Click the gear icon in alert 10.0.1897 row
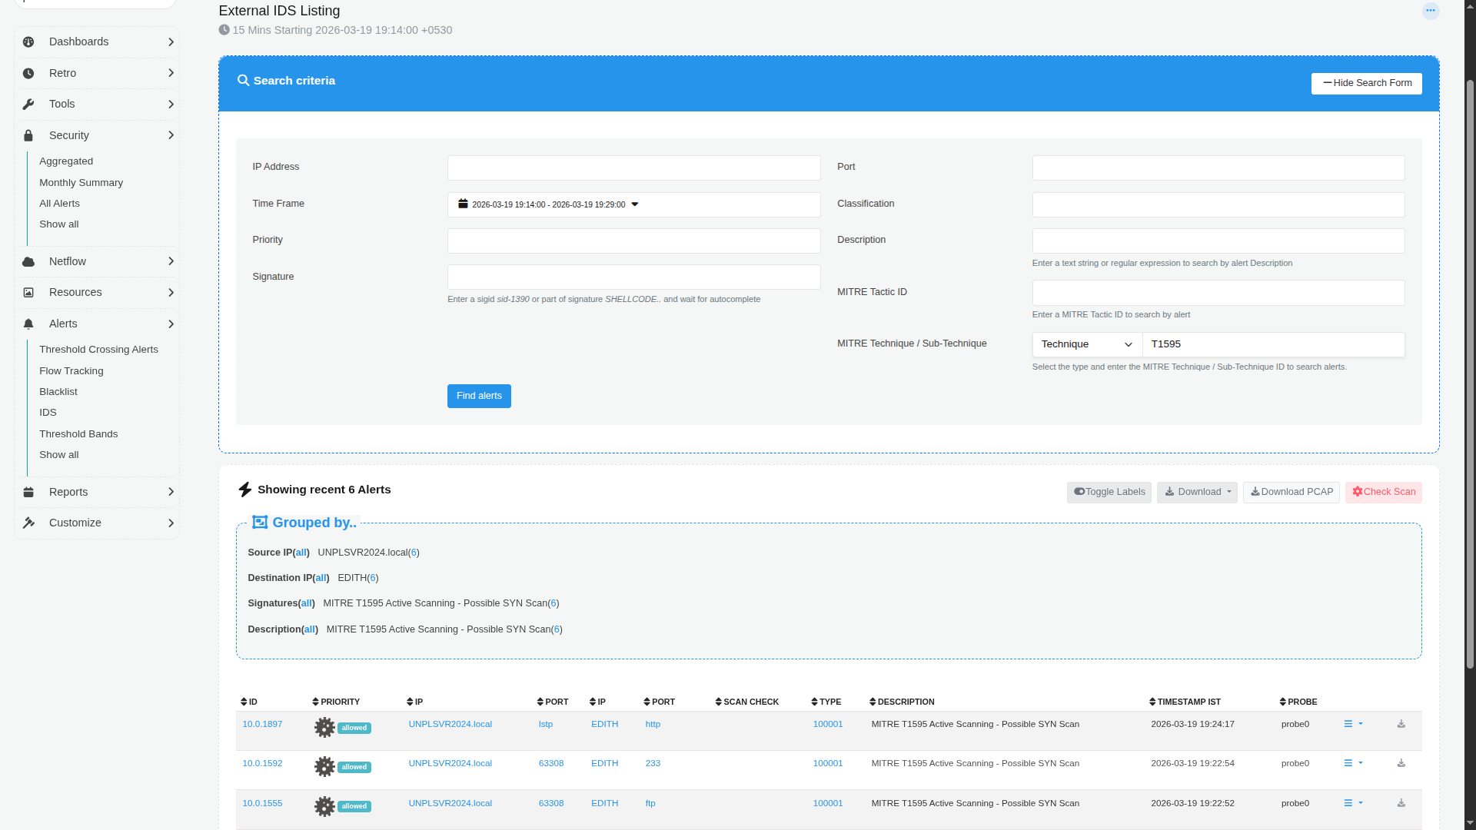This screenshot has height=830, width=1476. coord(324,727)
